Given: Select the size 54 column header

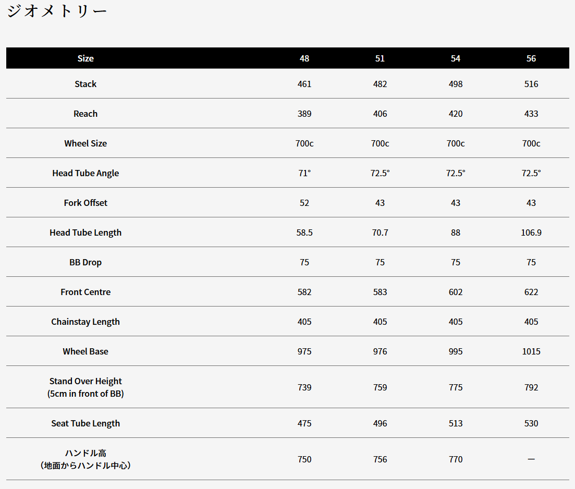Looking at the screenshot, I should (456, 58).
